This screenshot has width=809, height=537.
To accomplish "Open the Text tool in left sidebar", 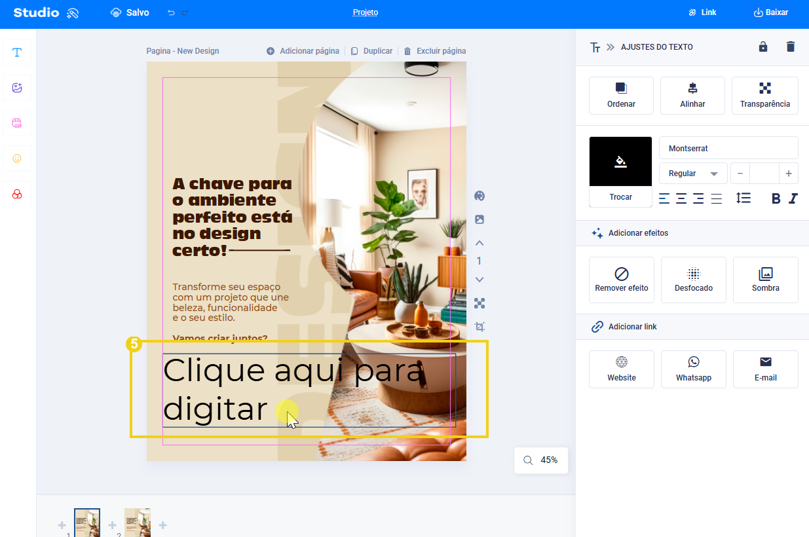I will (x=17, y=52).
